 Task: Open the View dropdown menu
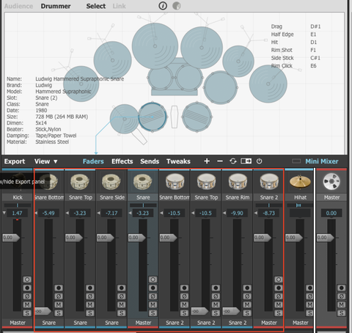click(46, 161)
